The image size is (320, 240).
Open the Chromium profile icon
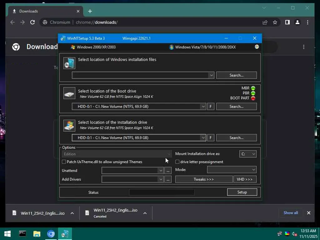click(x=297, y=22)
